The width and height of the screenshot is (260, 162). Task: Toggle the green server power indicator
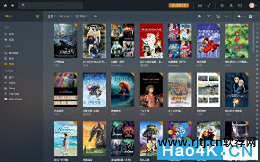37,16
